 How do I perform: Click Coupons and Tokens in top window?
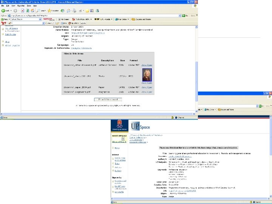(141, 19)
